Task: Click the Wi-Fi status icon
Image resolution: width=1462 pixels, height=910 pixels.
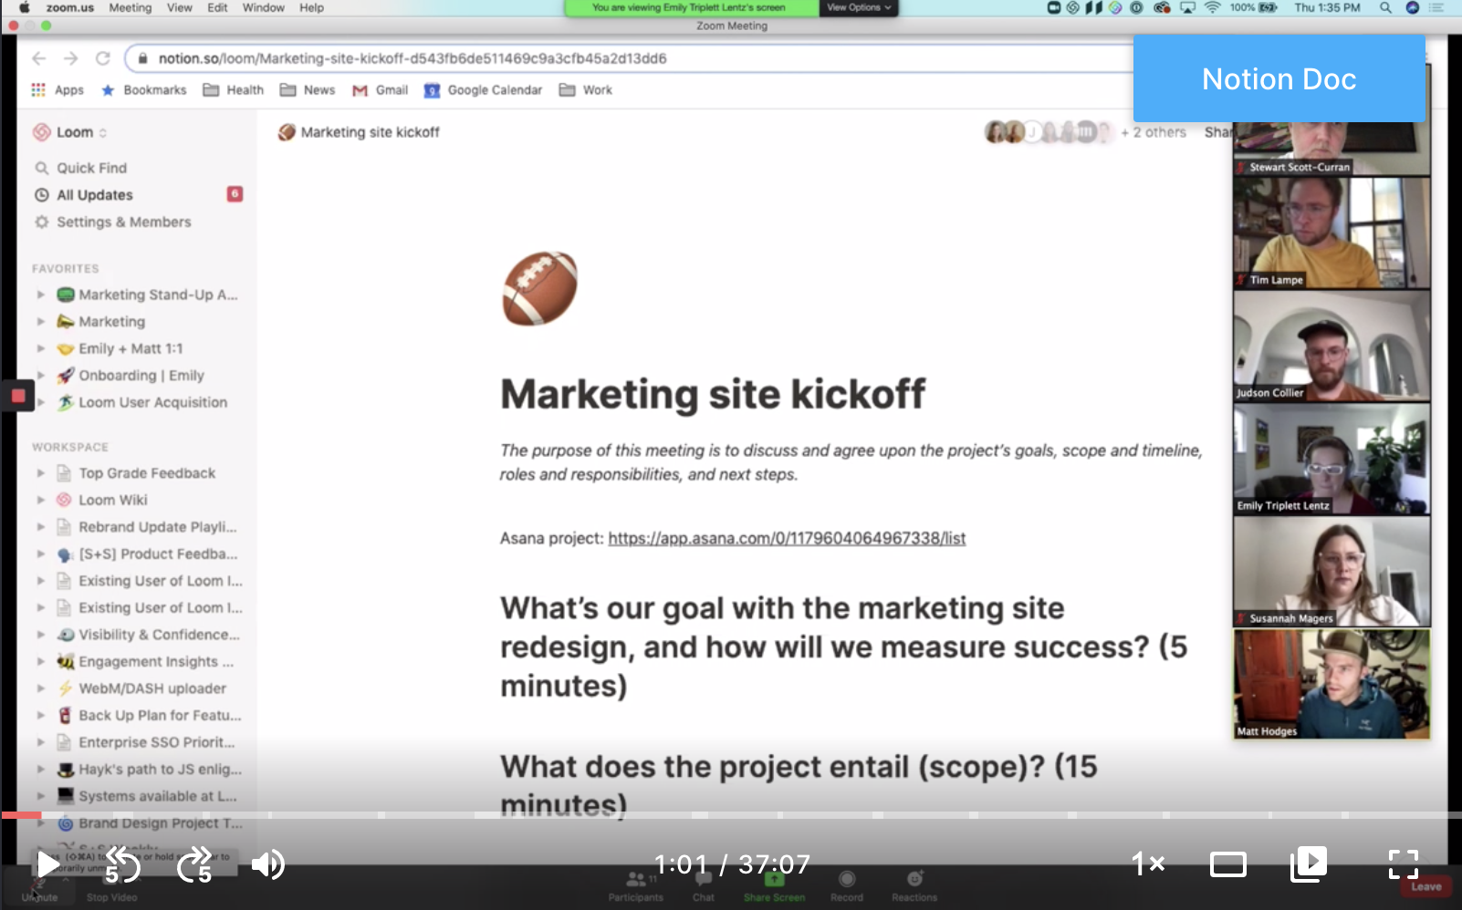Action: 1212,7
